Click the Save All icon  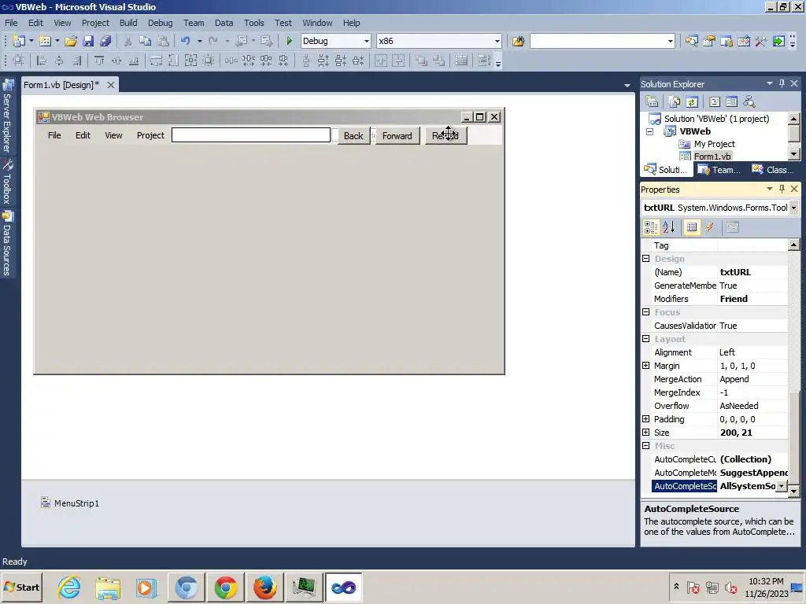105,41
